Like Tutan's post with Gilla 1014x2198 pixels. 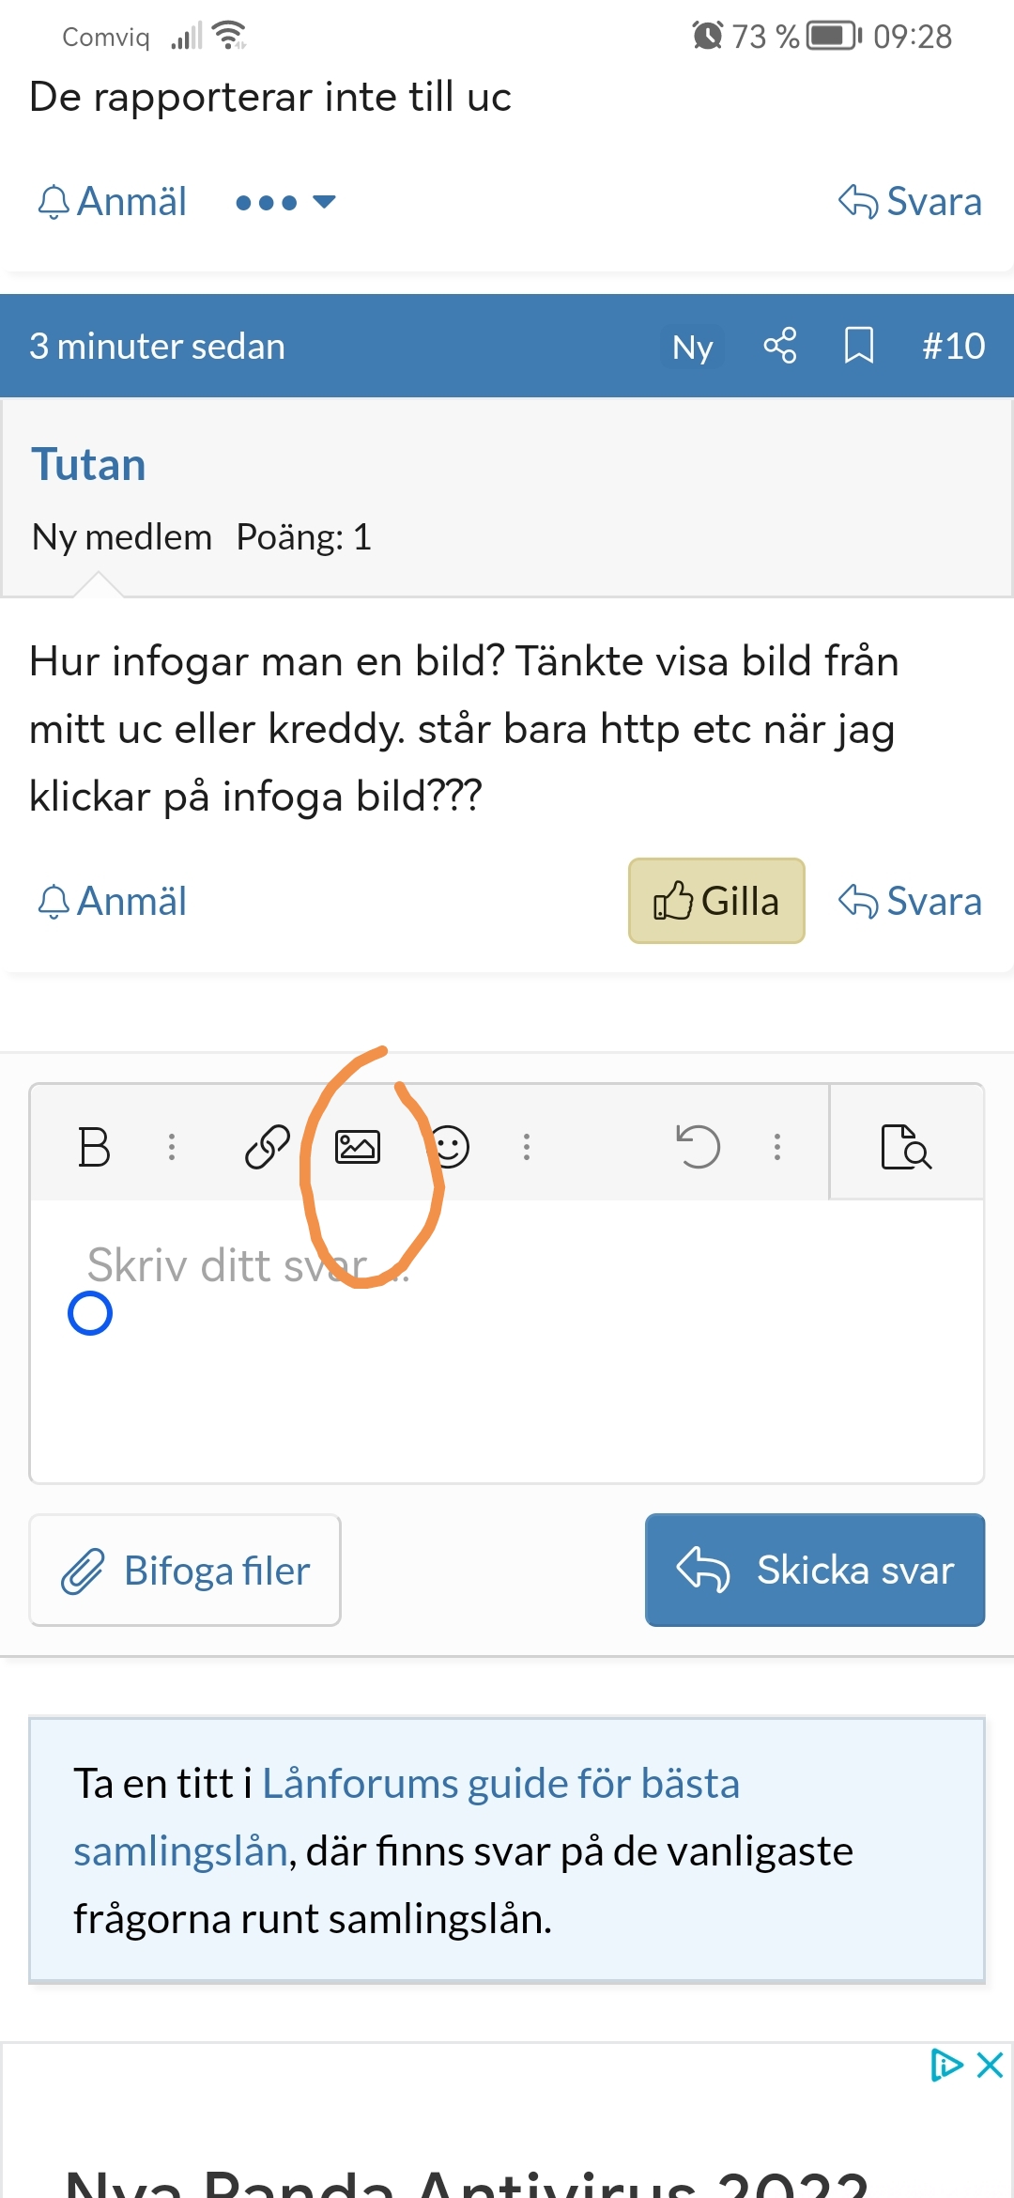click(x=715, y=901)
